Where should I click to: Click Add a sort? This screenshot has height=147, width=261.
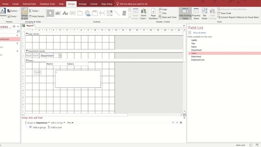click(x=55, y=127)
